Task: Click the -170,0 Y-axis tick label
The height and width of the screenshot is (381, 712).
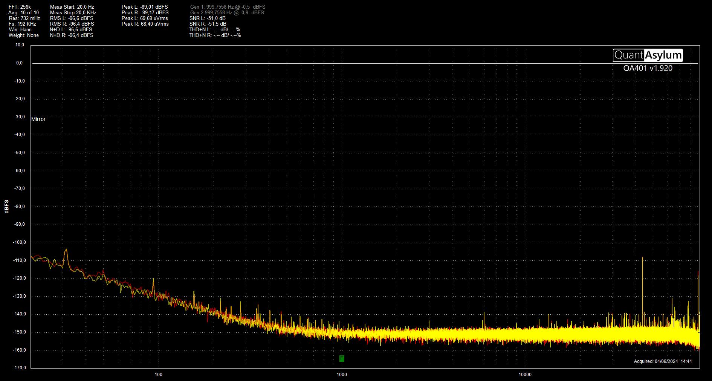Action: click(x=19, y=368)
